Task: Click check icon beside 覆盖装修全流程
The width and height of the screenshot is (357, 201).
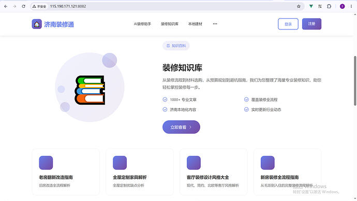Action: (246, 99)
